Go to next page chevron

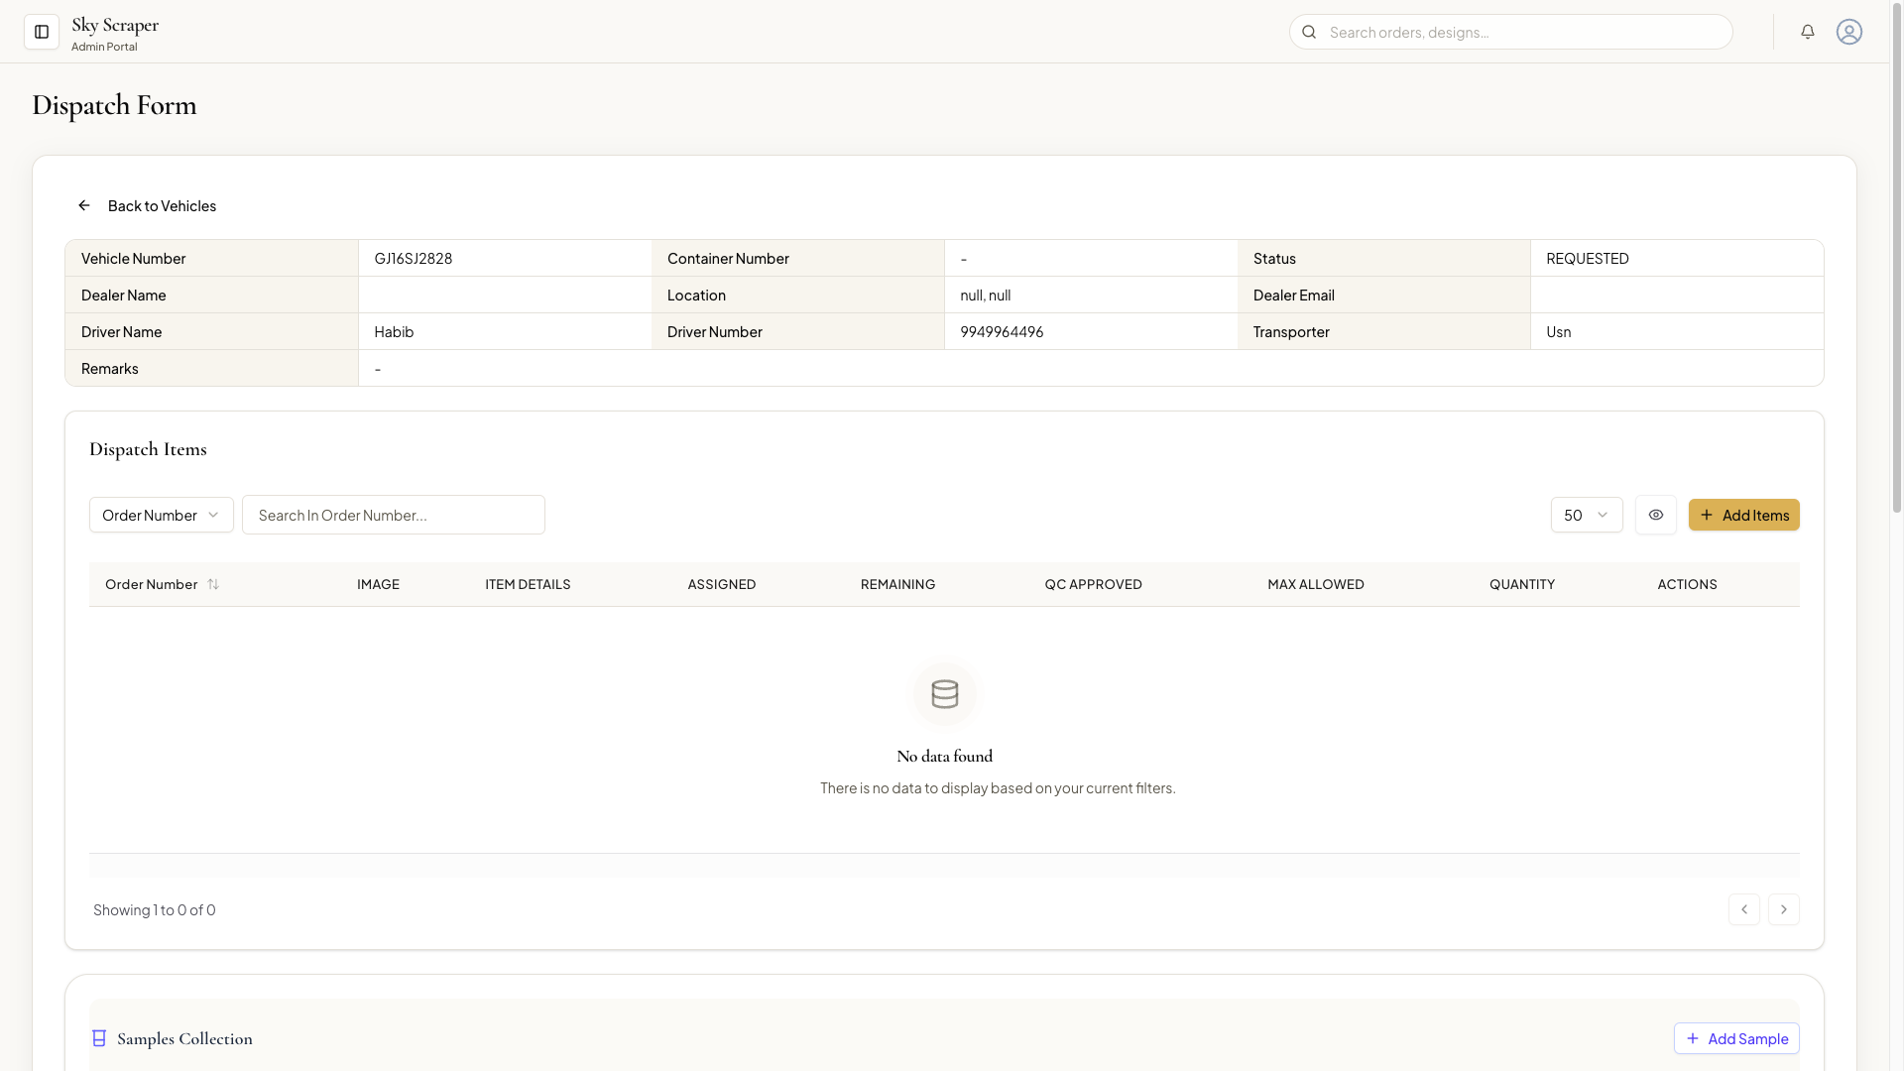1784,909
